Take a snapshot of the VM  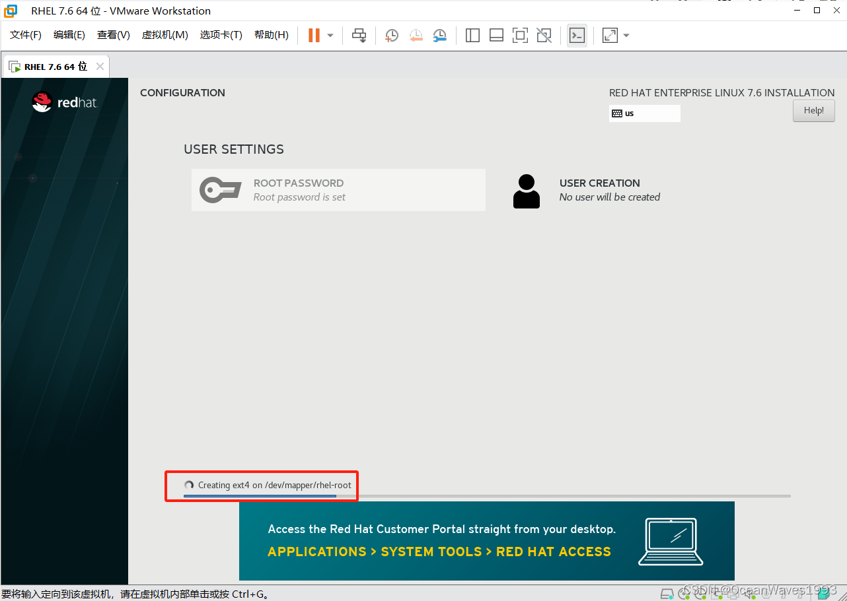click(392, 36)
